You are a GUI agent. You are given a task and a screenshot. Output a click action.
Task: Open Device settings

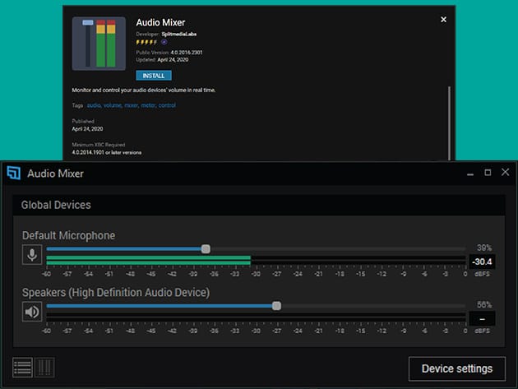pyautogui.click(x=456, y=368)
